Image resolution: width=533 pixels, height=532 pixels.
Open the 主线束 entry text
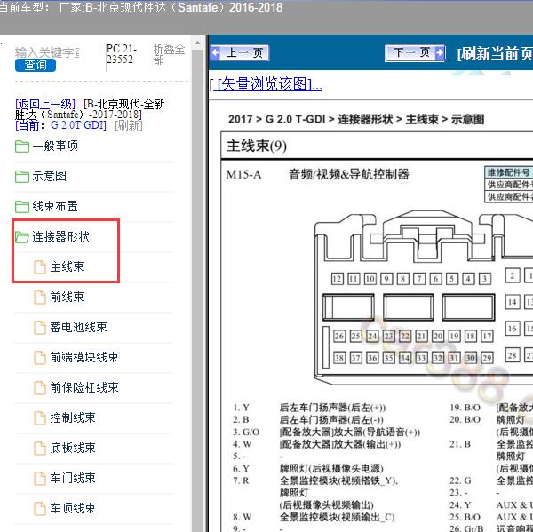tap(67, 266)
